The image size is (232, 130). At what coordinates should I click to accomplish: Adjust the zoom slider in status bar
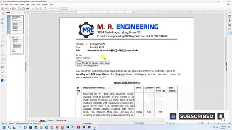(219, 123)
